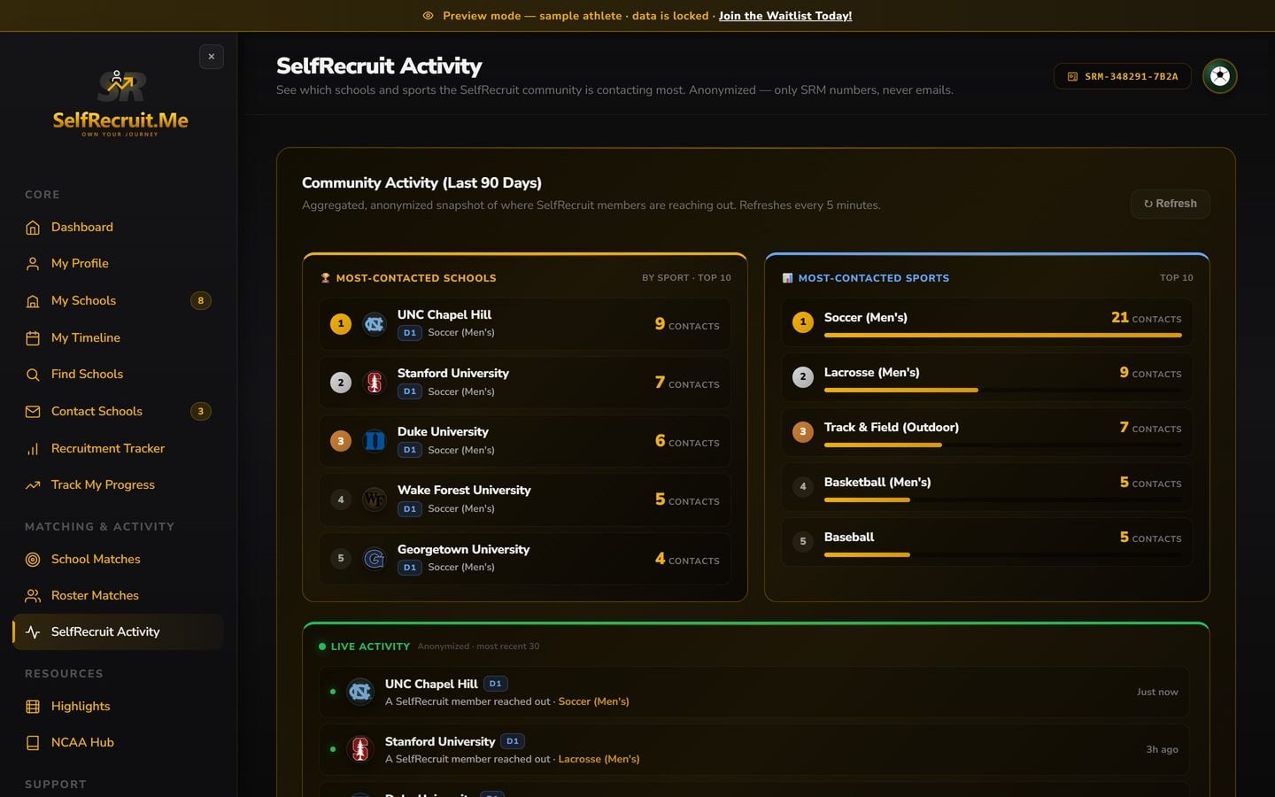This screenshot has height=797, width=1275.
Task: Open the Recruitment Tracker section
Action: [x=118, y=449]
